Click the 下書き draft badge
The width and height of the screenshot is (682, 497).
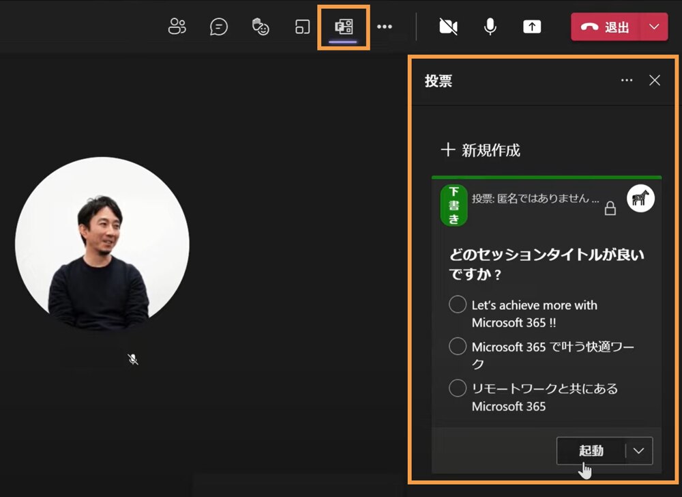click(454, 205)
